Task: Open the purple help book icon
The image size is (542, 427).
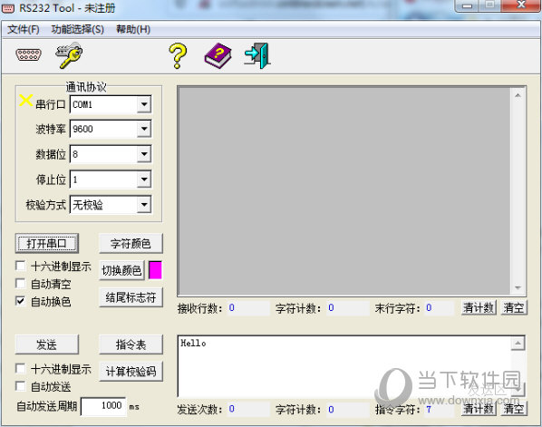Action: coord(218,55)
